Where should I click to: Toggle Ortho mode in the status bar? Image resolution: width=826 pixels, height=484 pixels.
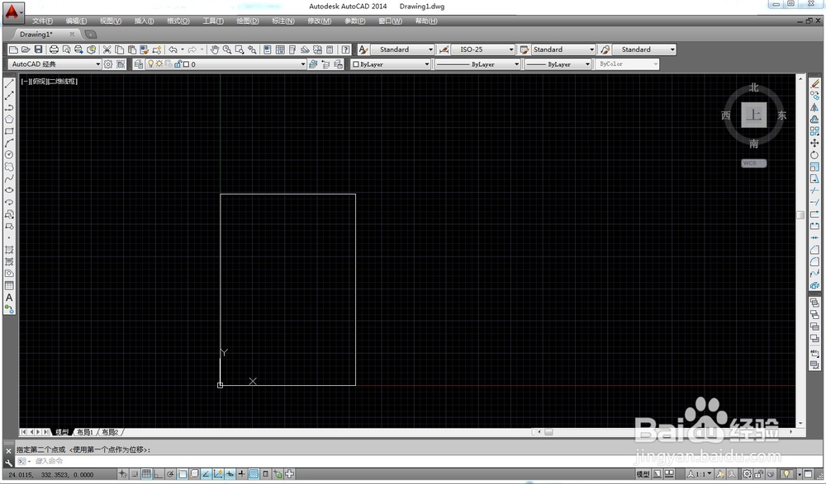158,474
